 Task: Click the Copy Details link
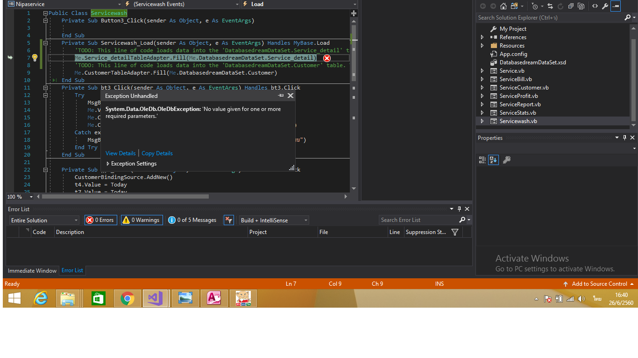point(157,153)
